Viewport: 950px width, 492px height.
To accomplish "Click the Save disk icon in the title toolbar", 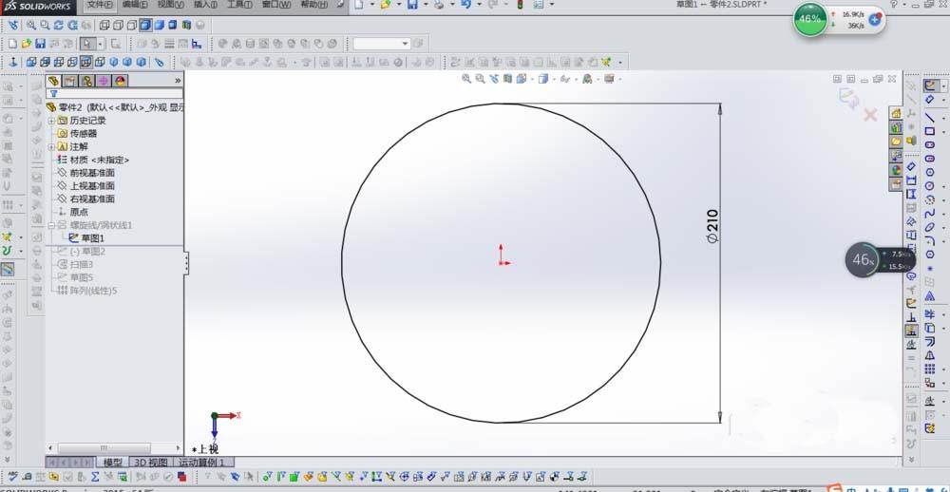I will click(412, 5).
